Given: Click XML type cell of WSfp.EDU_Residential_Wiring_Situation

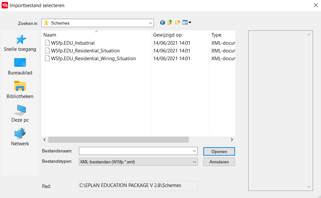Looking at the screenshot, I should (223, 59).
